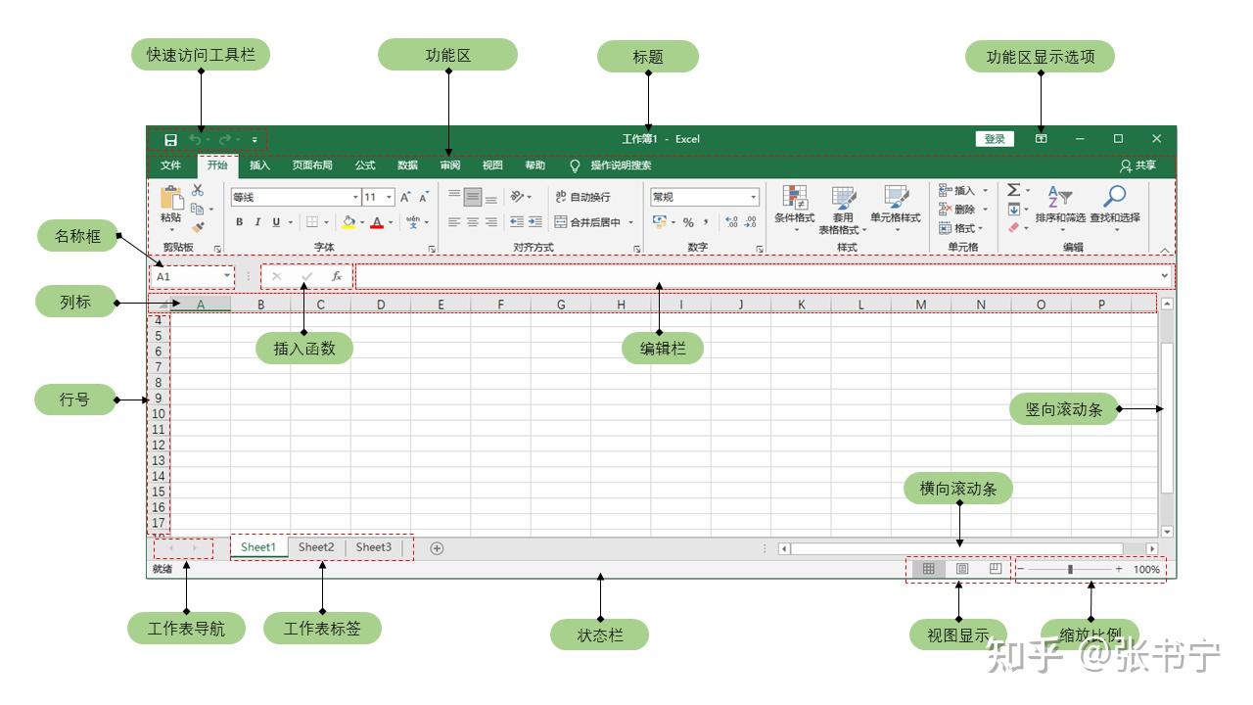The image size is (1253, 705).
Task: Click the increase indent icon
Action: tap(535, 222)
